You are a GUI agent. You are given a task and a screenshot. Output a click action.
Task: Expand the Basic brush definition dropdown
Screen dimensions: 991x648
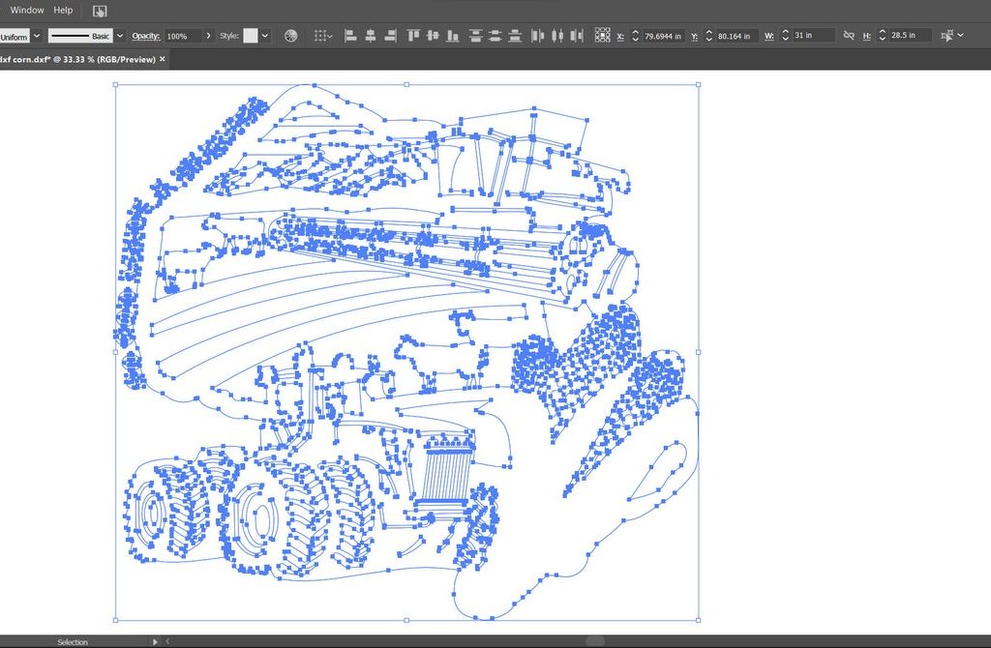click(x=120, y=36)
